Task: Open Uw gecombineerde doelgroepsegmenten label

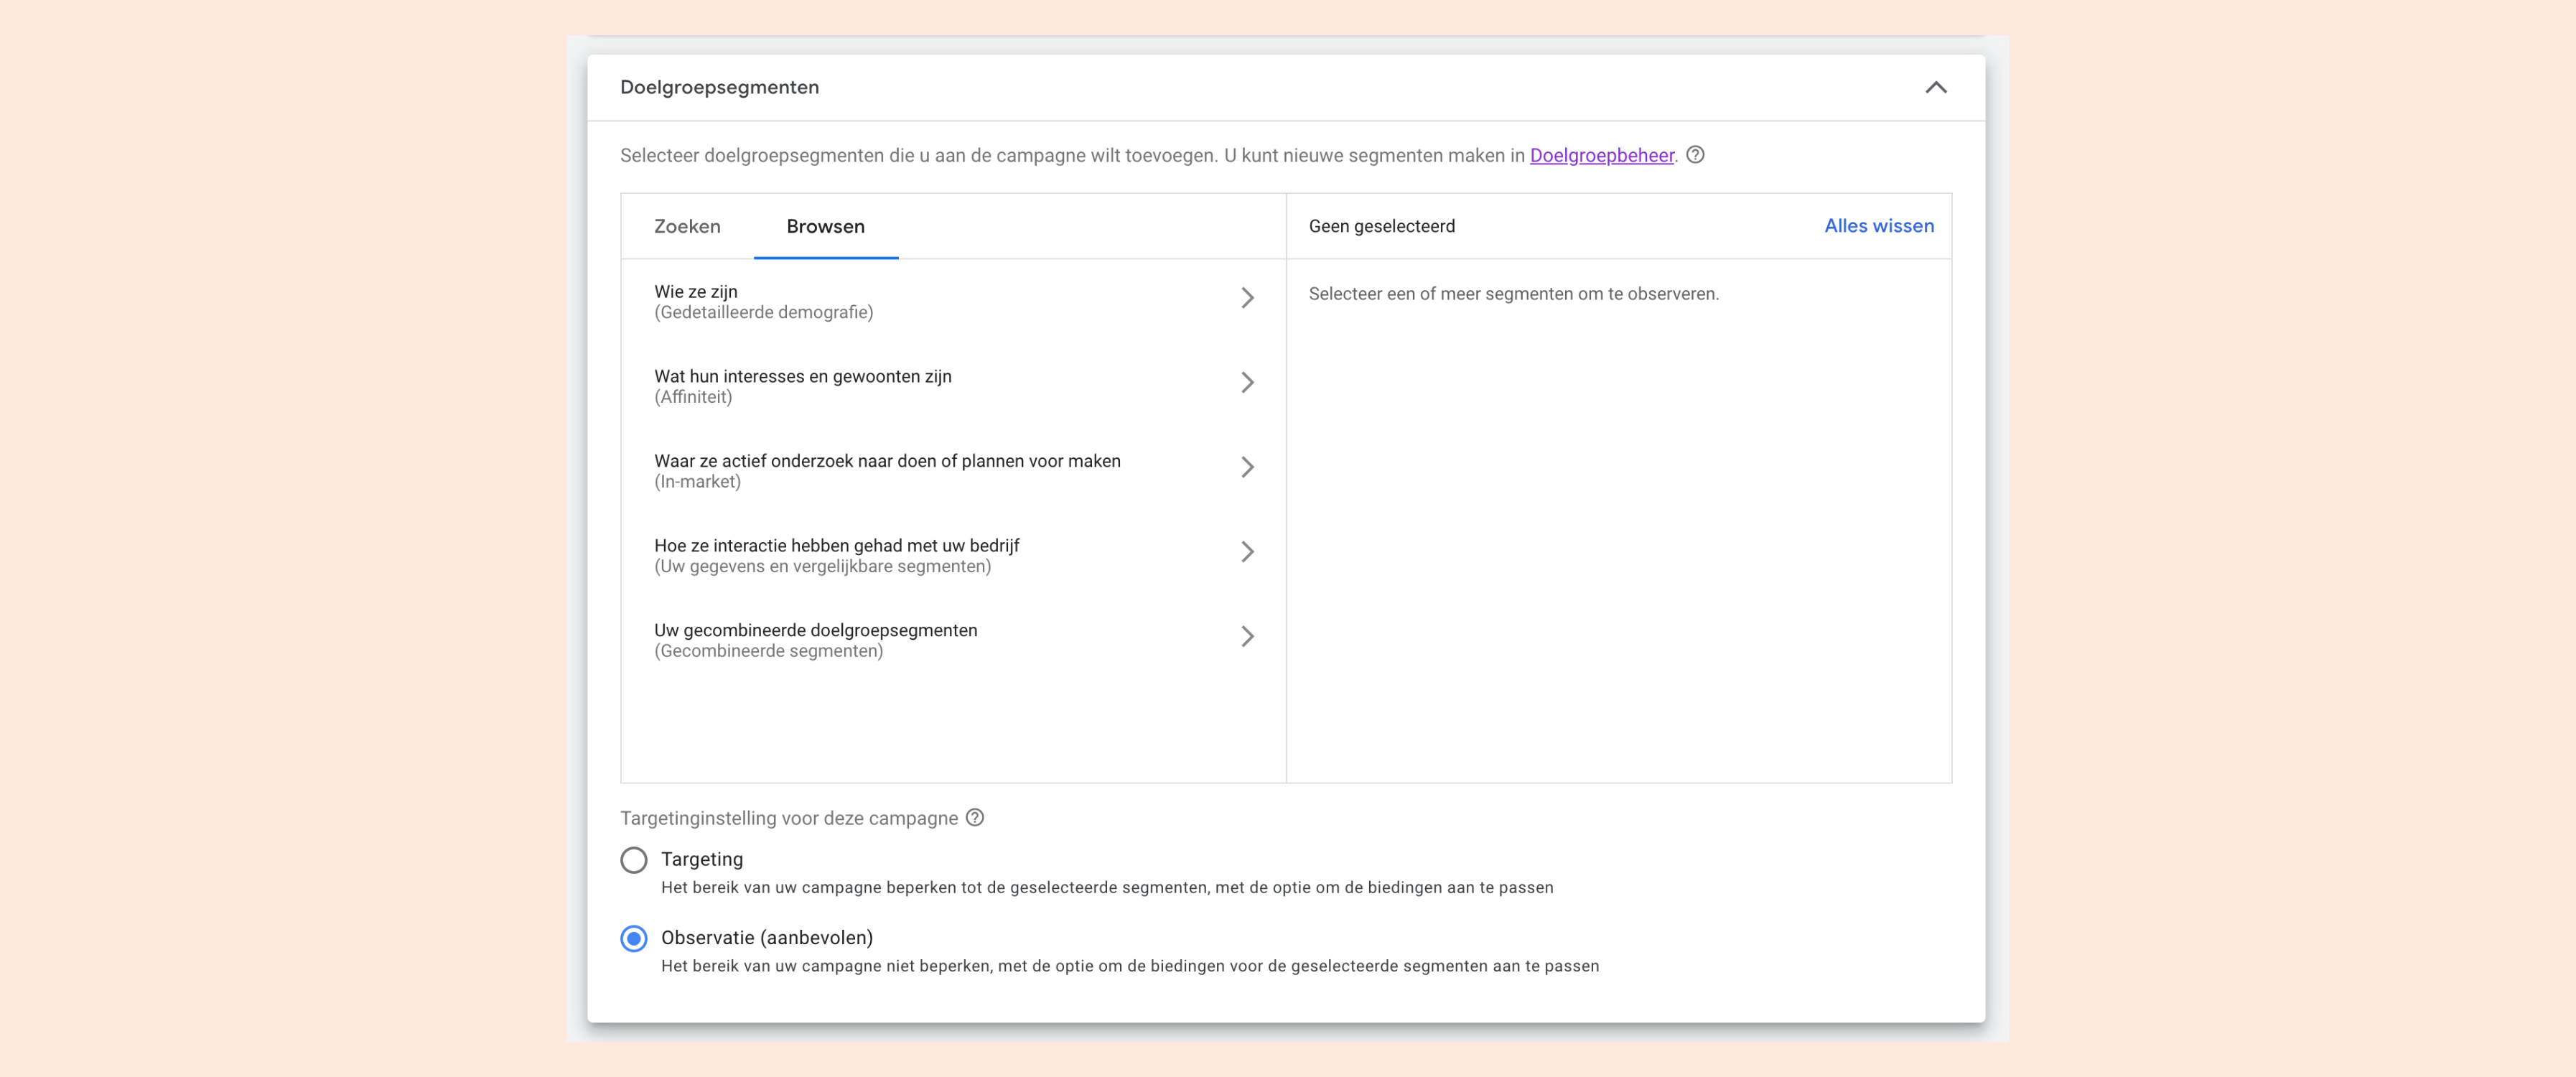Action: point(815,631)
